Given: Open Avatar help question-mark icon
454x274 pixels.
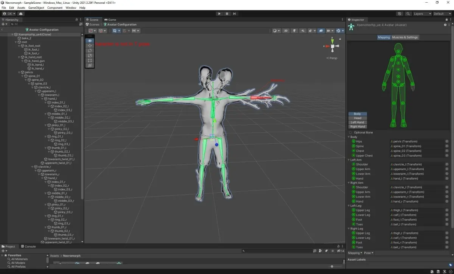Looking at the screenshot, I should coord(445,25).
